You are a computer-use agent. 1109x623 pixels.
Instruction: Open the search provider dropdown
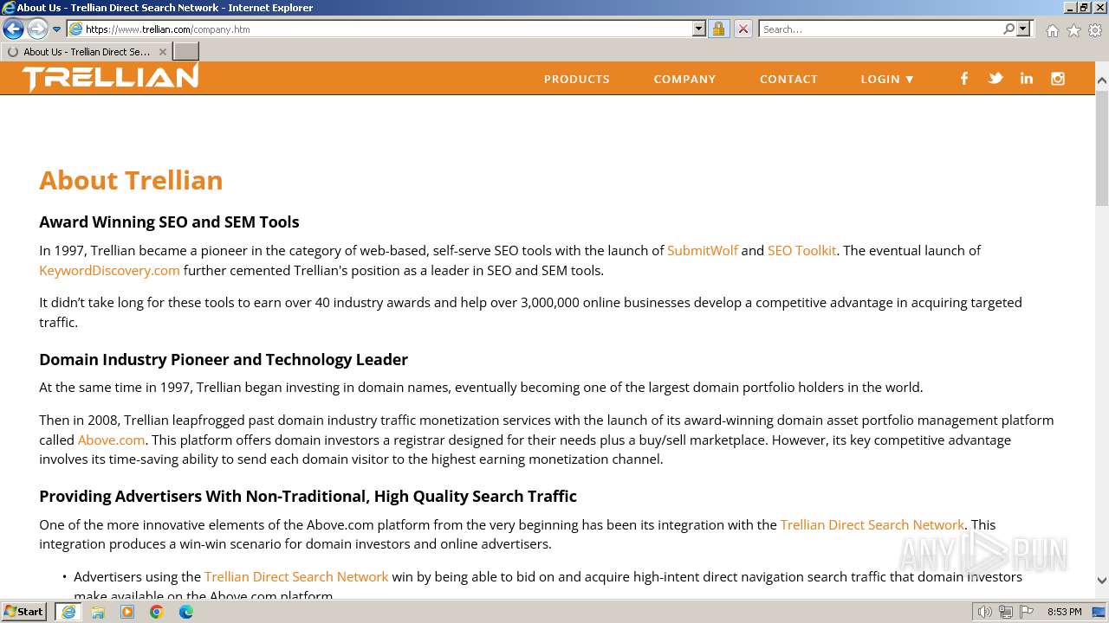(x=1023, y=29)
